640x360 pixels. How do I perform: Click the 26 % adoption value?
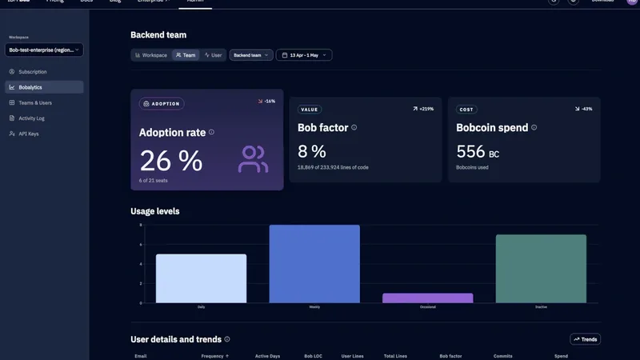click(171, 161)
